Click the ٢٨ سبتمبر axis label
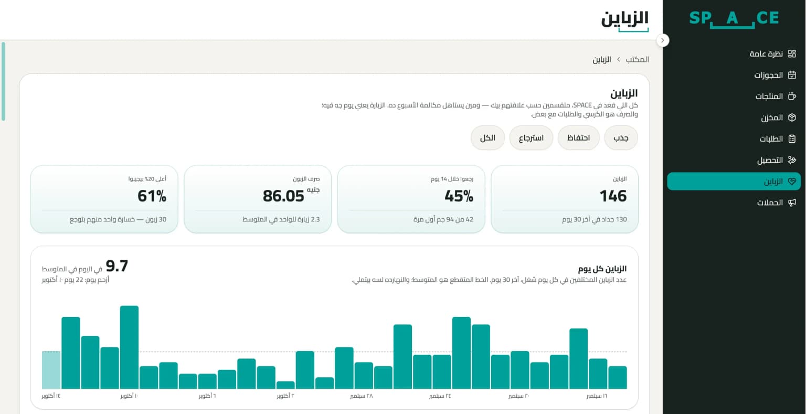The height and width of the screenshot is (414, 806). pos(362,396)
